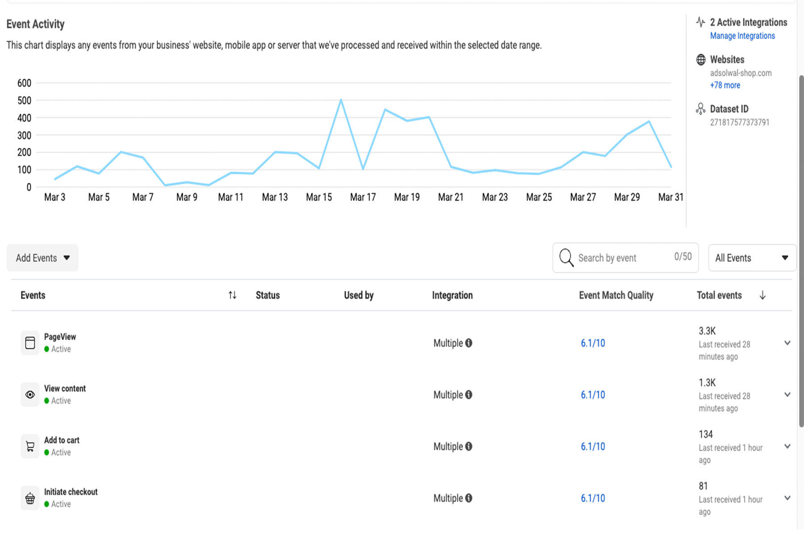This screenshot has height=536, width=804.
Task: Click the 81 total events value
Action: [703, 486]
